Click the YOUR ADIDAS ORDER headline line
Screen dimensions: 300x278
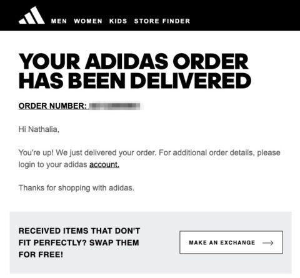134,61
